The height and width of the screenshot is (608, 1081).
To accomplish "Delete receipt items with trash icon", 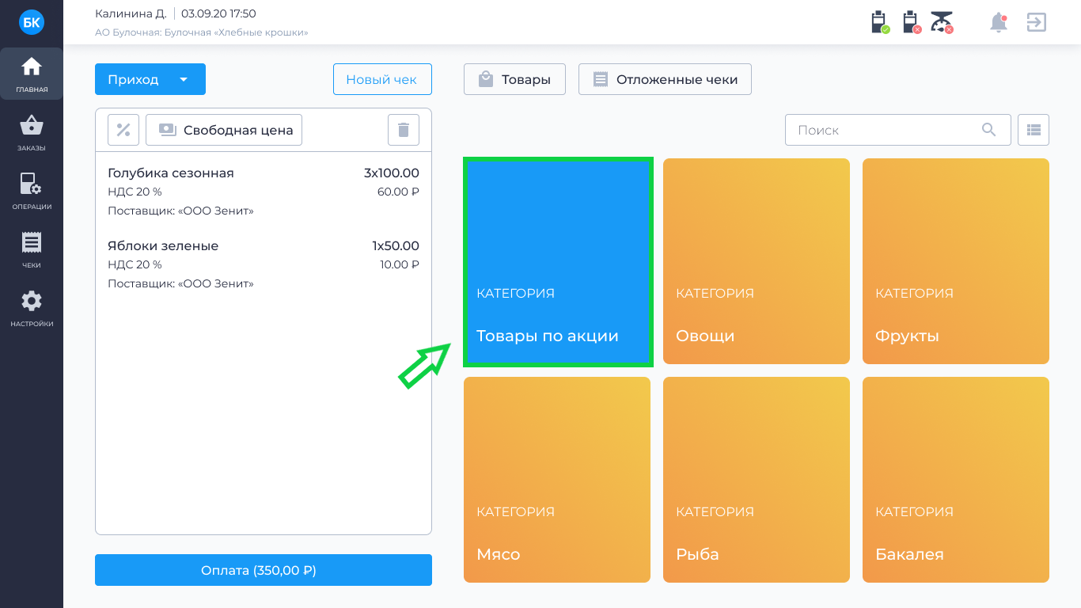I will pyautogui.click(x=404, y=130).
